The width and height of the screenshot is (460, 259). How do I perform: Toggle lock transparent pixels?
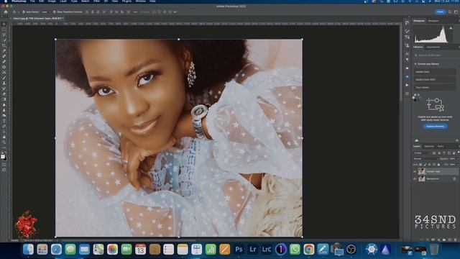pyautogui.click(x=420, y=165)
